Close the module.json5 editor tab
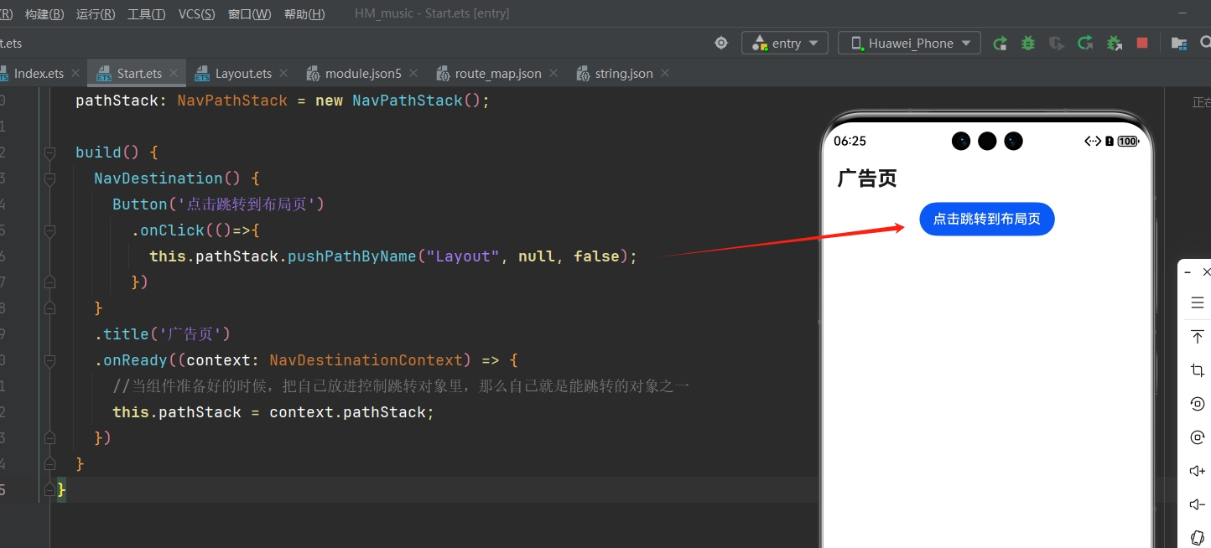This screenshot has width=1211, height=548. (x=413, y=74)
